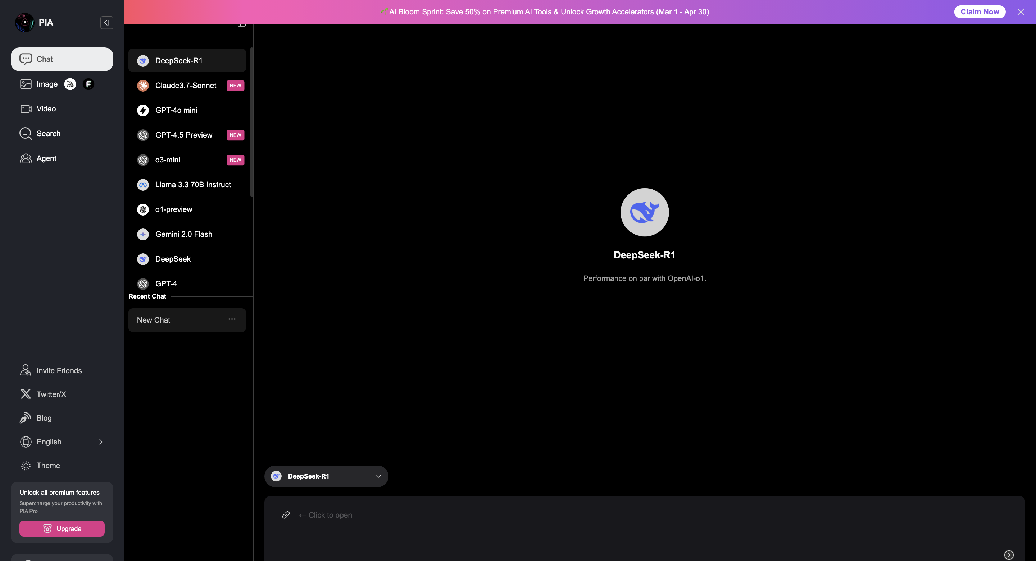Collapse the left sidebar with the arrow toggle
The height and width of the screenshot is (582, 1036).
coord(106,23)
